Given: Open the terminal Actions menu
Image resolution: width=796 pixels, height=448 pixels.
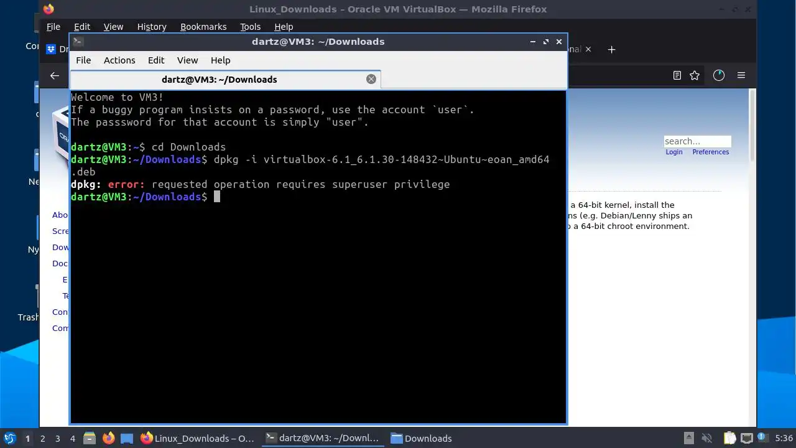Looking at the screenshot, I should (x=119, y=60).
